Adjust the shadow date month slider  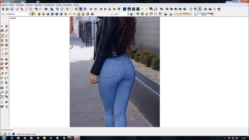pos(183,14)
